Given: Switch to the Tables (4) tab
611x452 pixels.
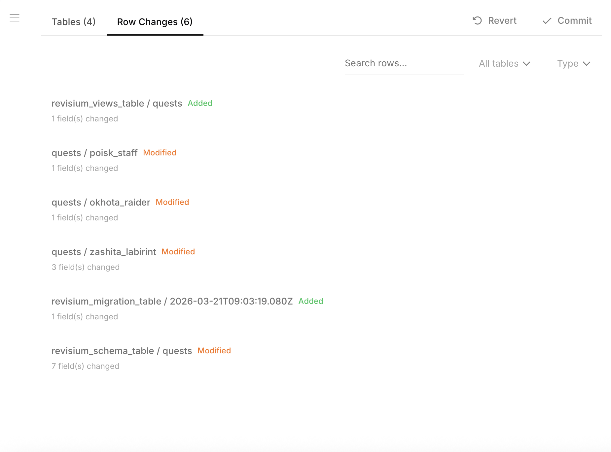Looking at the screenshot, I should click(73, 21).
